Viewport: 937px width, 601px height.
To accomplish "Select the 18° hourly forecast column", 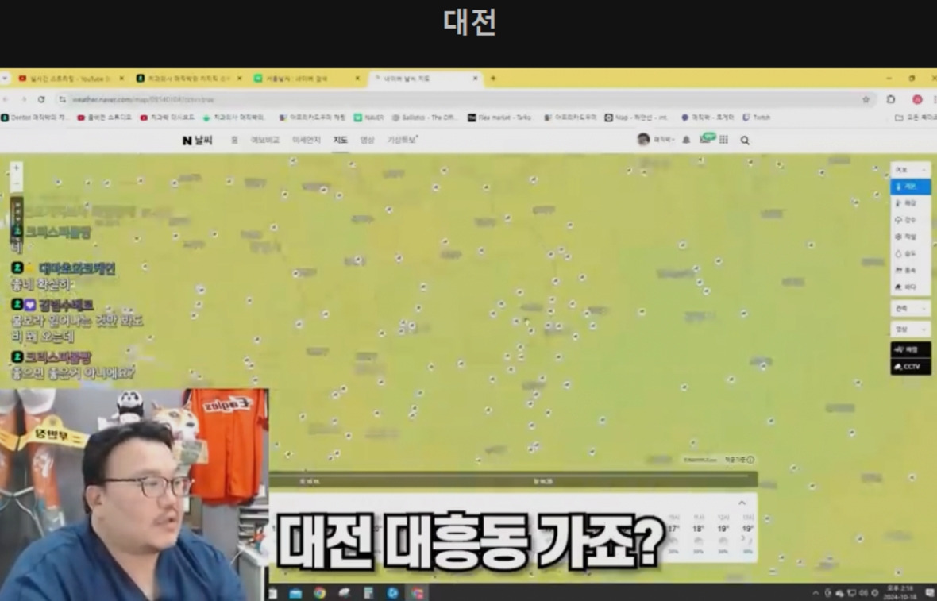I will pos(698,536).
